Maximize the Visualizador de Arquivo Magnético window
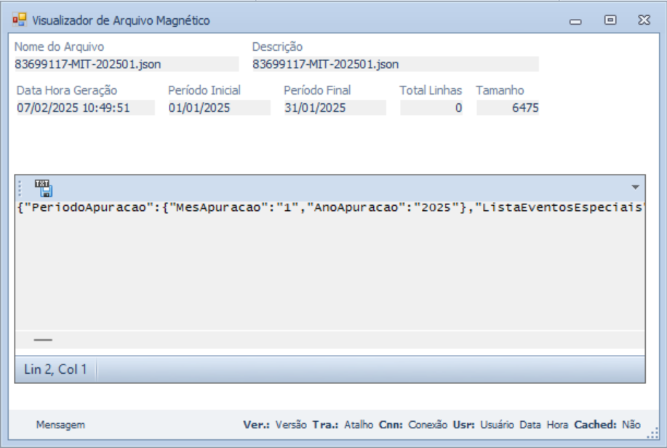 [610, 20]
